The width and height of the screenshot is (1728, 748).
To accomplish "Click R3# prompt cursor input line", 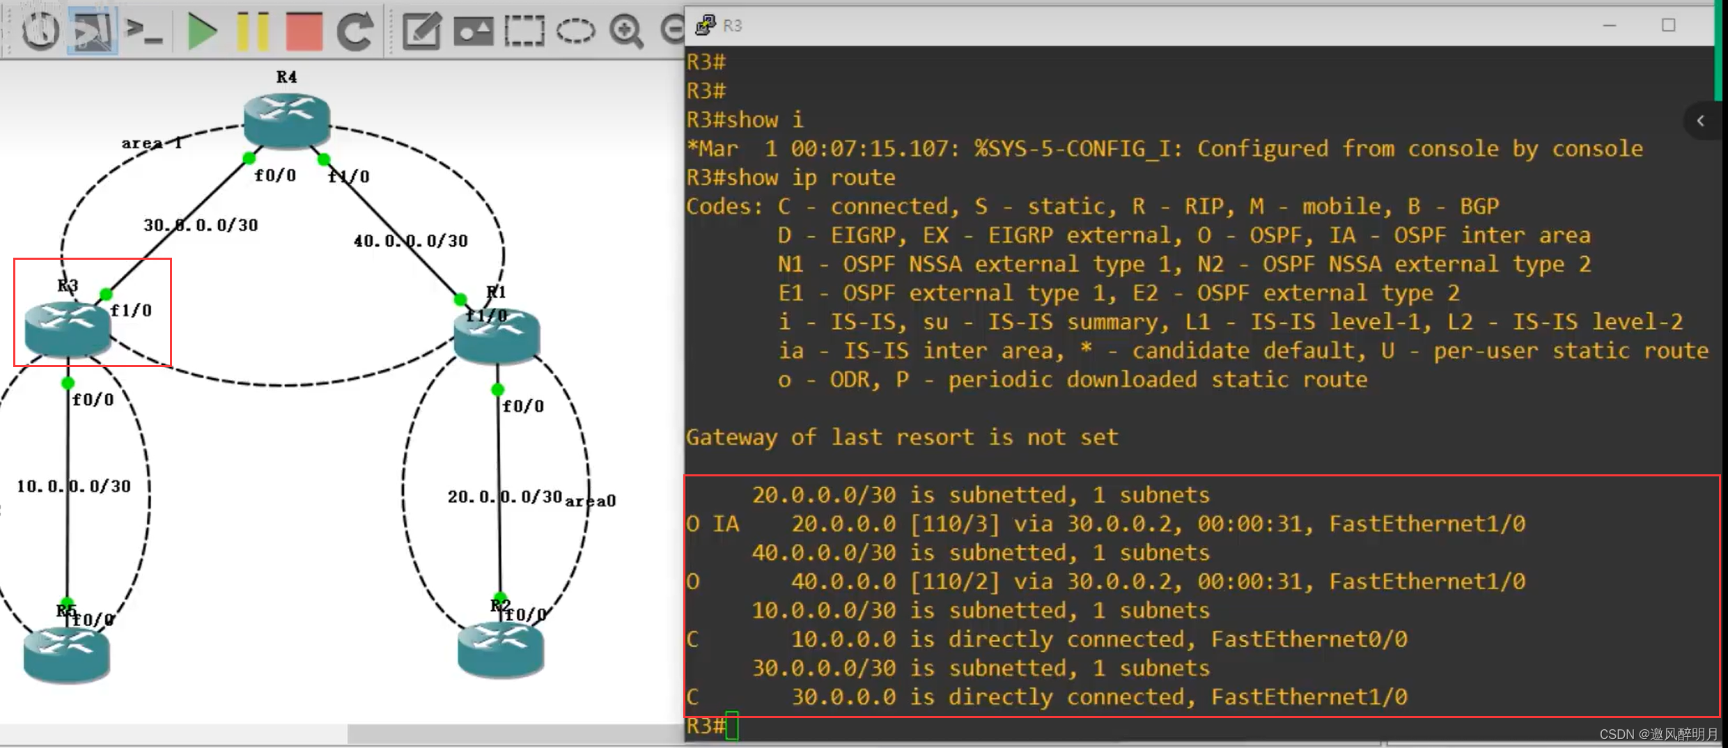I will [712, 726].
